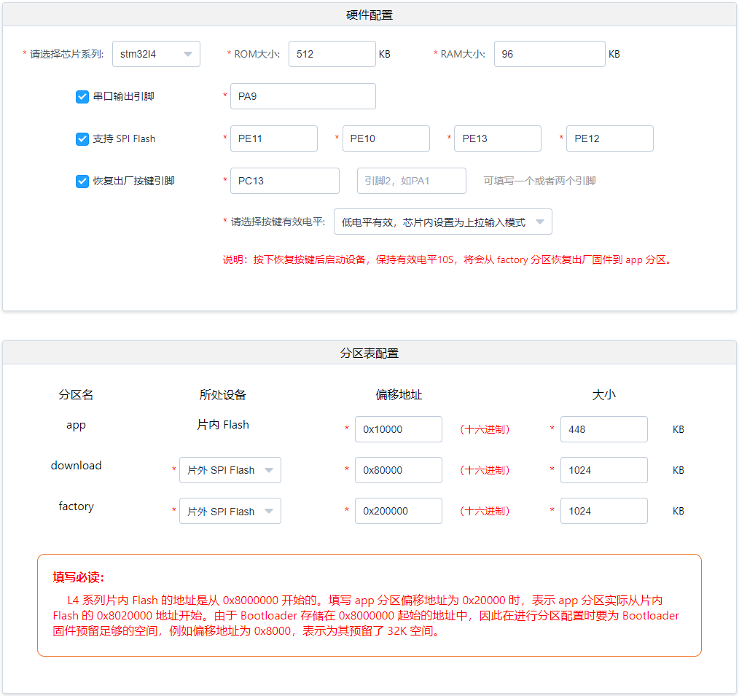Open the button active level dropdown
This screenshot has width=739, height=696.
pos(441,222)
